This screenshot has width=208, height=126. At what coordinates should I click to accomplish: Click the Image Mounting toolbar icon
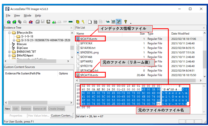[20, 22]
